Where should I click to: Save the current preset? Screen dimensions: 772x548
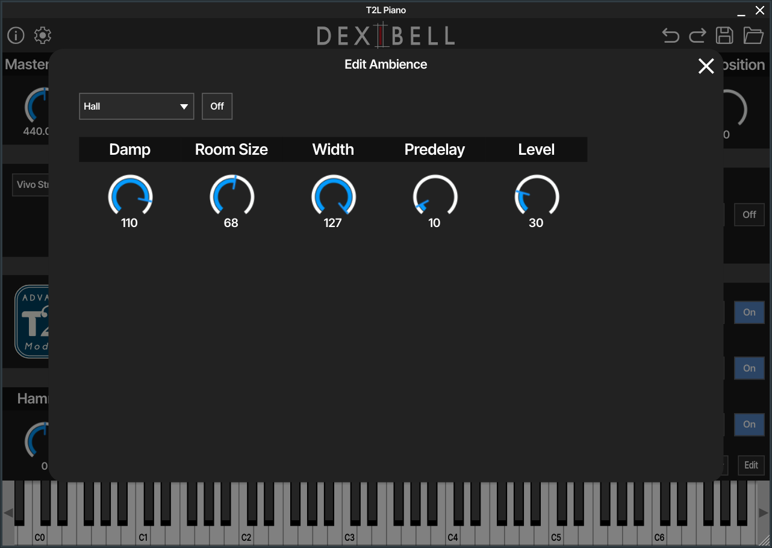click(x=724, y=36)
